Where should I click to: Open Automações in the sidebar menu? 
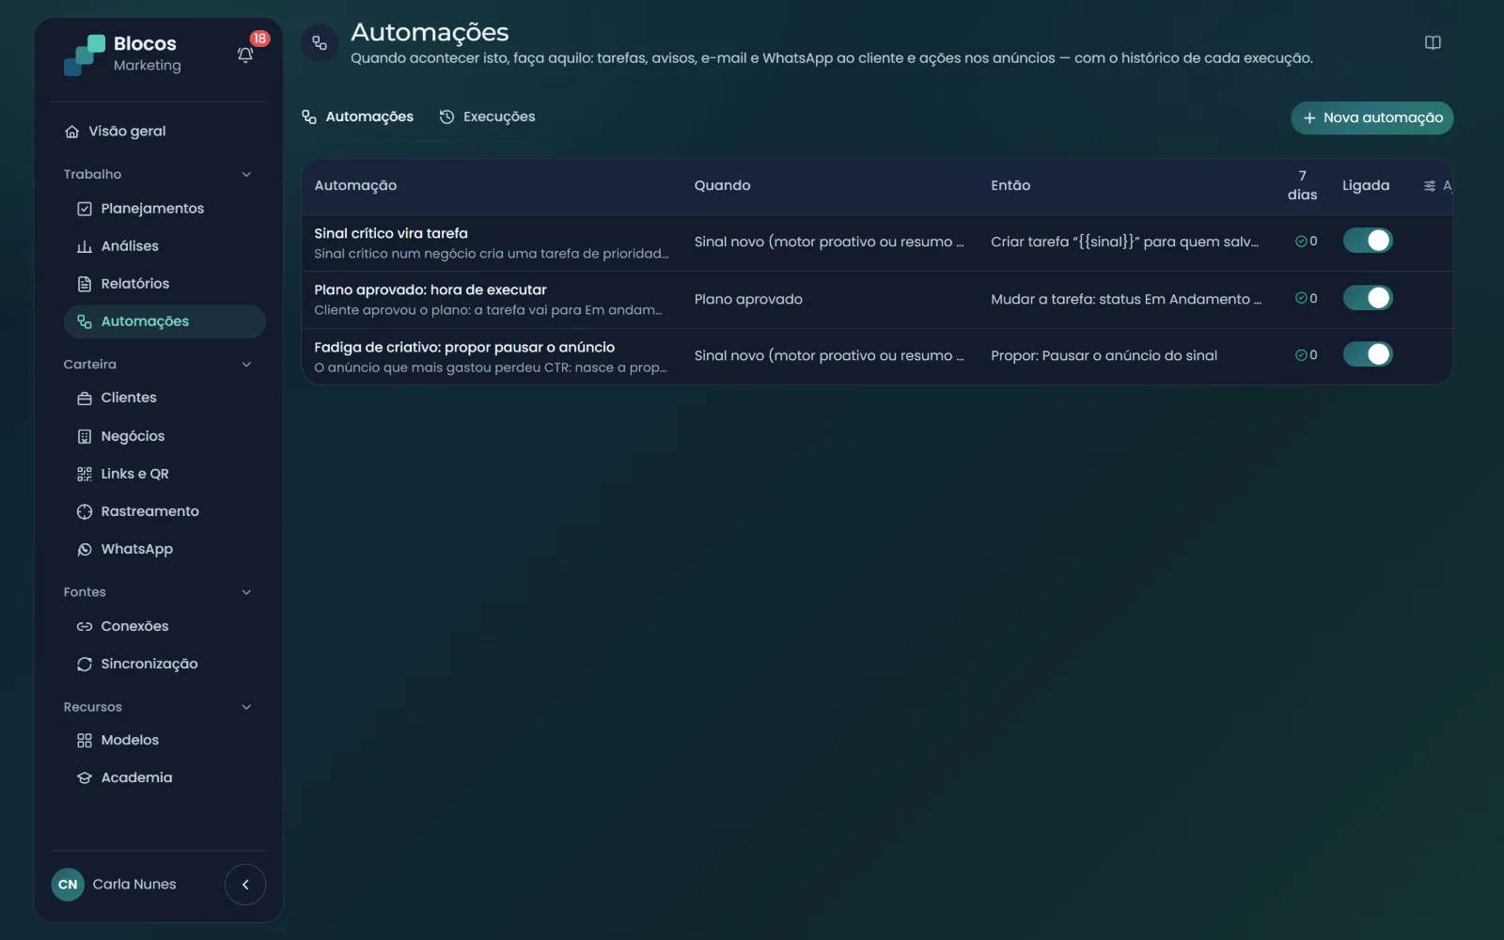tap(164, 321)
